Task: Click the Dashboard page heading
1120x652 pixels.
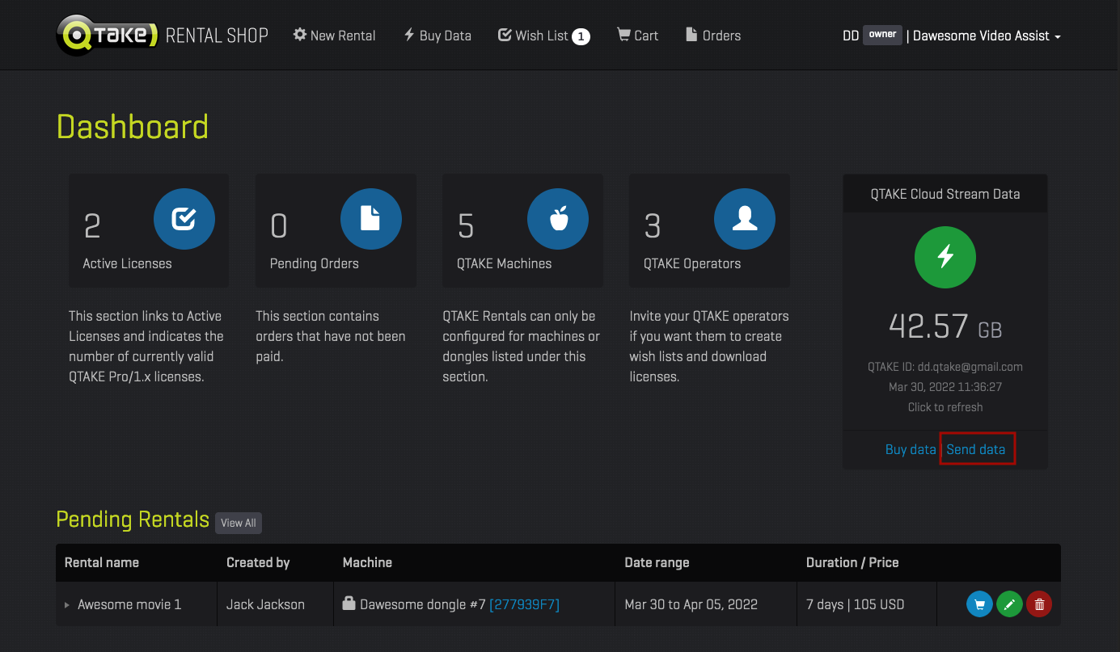Action: click(133, 127)
